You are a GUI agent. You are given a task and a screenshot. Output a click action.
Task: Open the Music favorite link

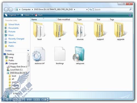[11, 35]
